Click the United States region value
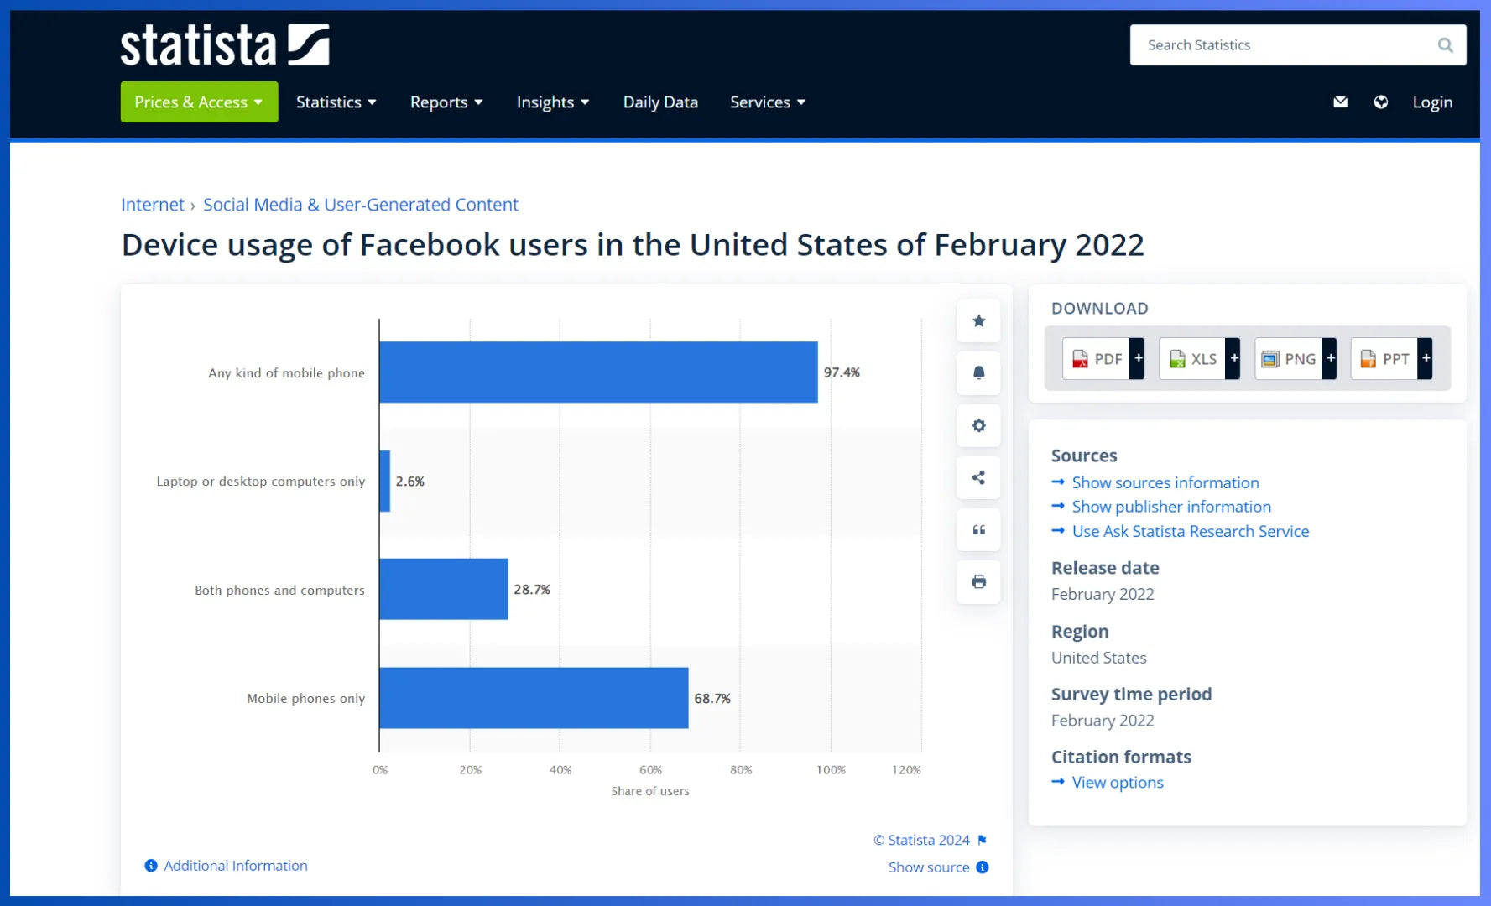The width and height of the screenshot is (1491, 906). [1099, 658]
